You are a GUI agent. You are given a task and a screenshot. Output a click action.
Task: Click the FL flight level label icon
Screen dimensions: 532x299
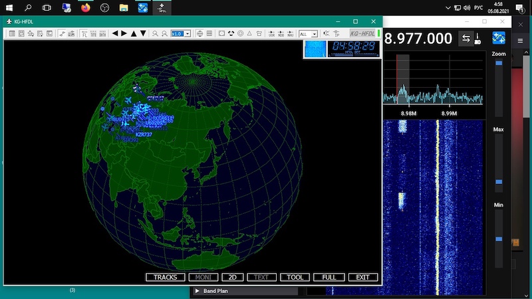tap(84, 33)
